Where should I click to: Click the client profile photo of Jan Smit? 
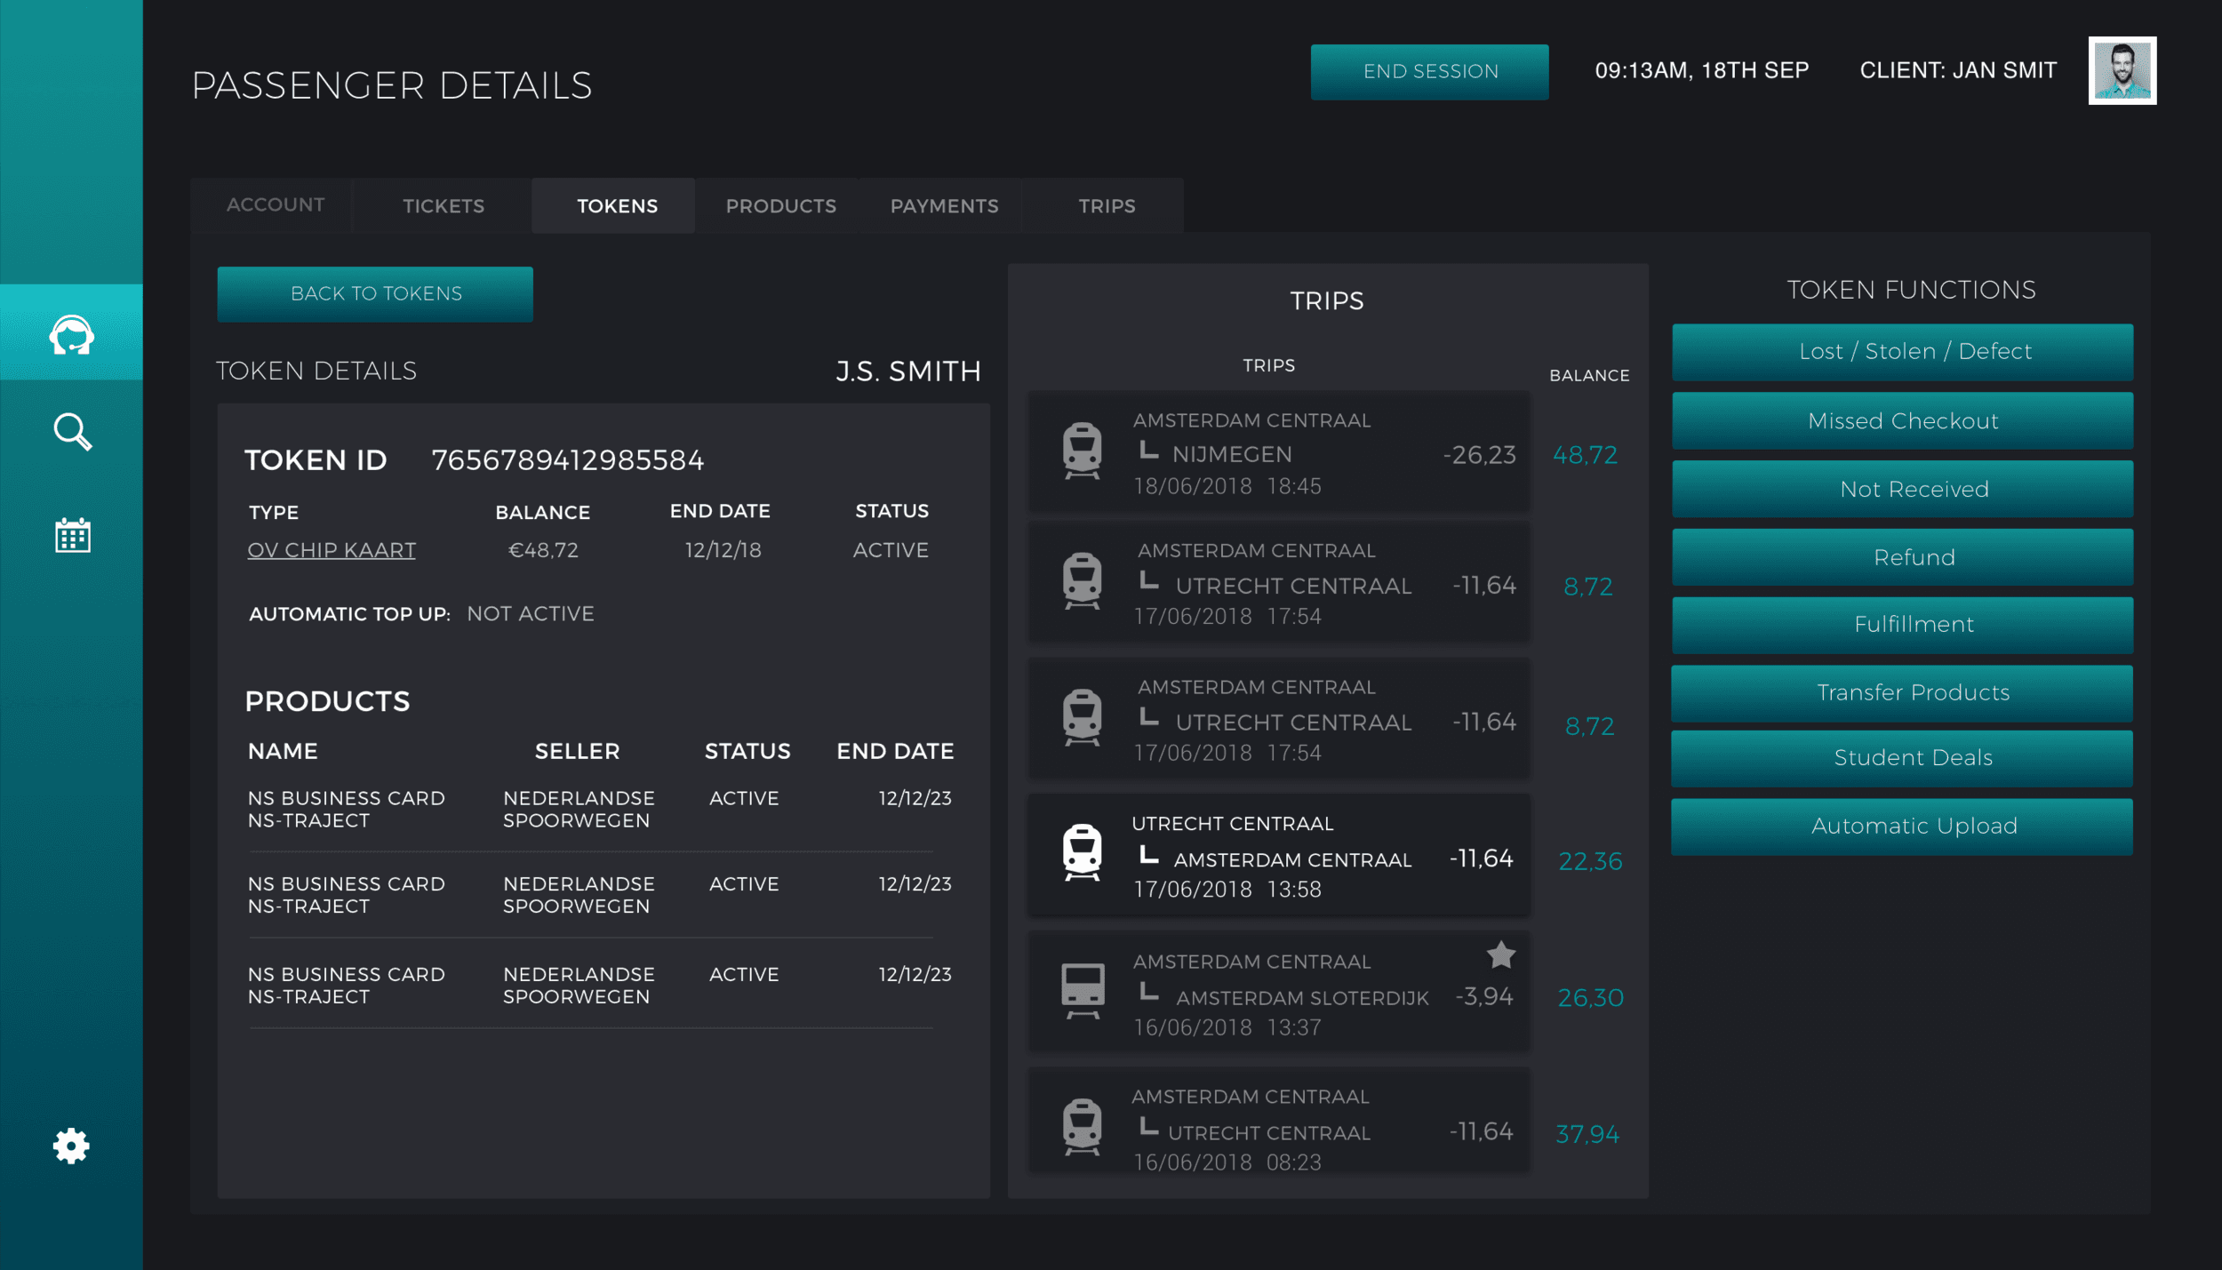pos(2122,71)
